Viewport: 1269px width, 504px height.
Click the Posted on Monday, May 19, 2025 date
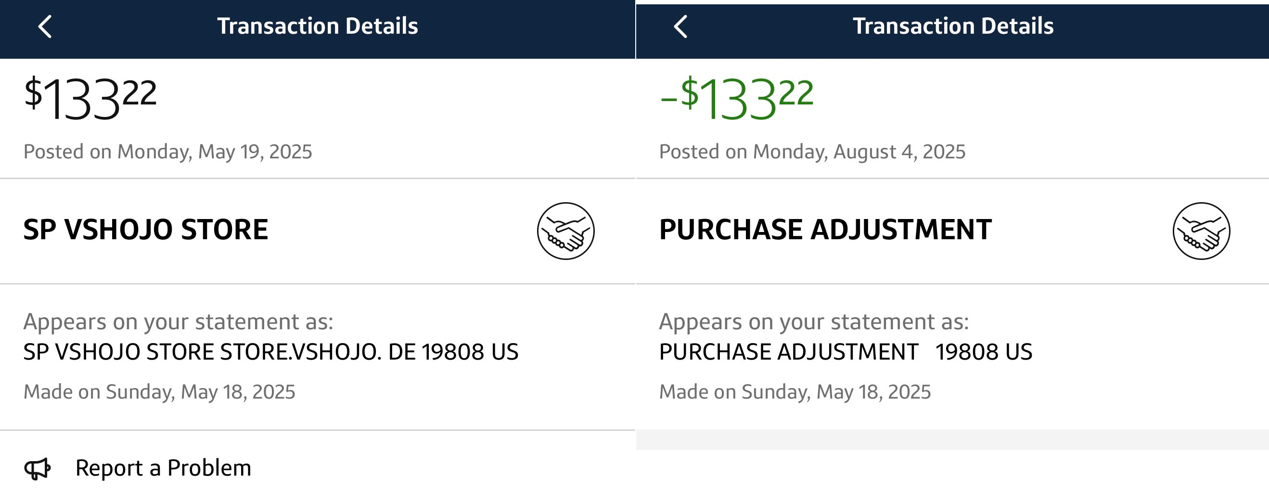pyautogui.click(x=167, y=152)
